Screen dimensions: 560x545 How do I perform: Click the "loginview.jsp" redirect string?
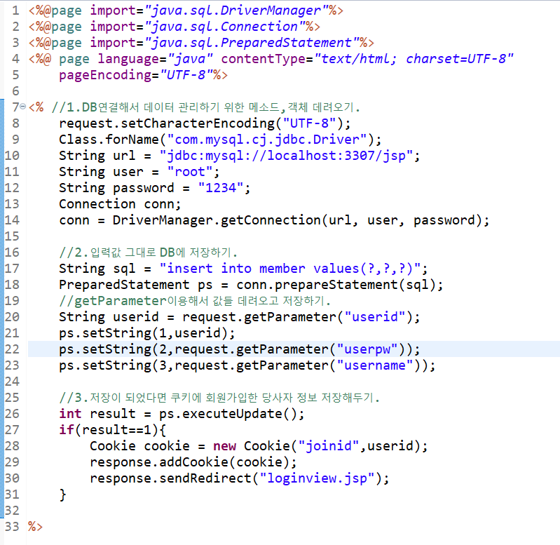317,478
